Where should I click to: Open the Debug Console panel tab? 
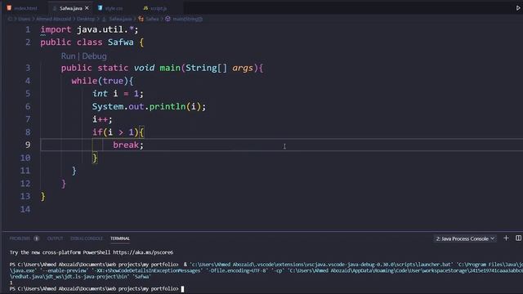pyautogui.click(x=87, y=238)
